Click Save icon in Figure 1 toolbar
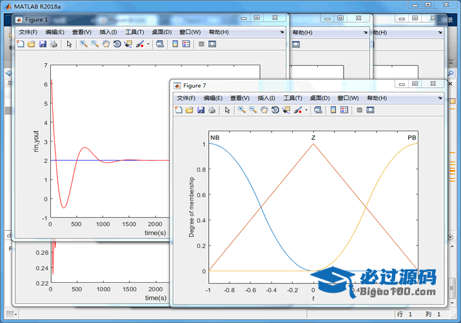The width and height of the screenshot is (461, 323). click(43, 44)
